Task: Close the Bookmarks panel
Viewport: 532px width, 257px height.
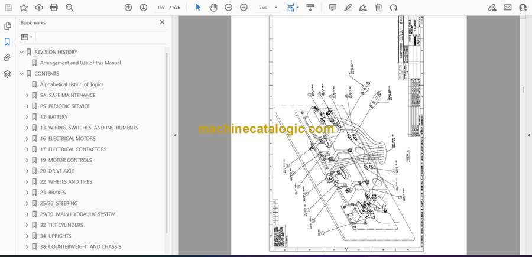Action: point(162,22)
